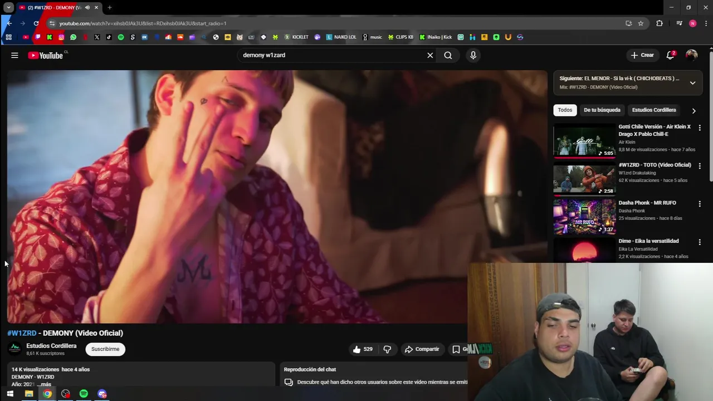Screen dimensions: 713x401
Task: Open the Windows Start button
Action: click(x=10, y=394)
